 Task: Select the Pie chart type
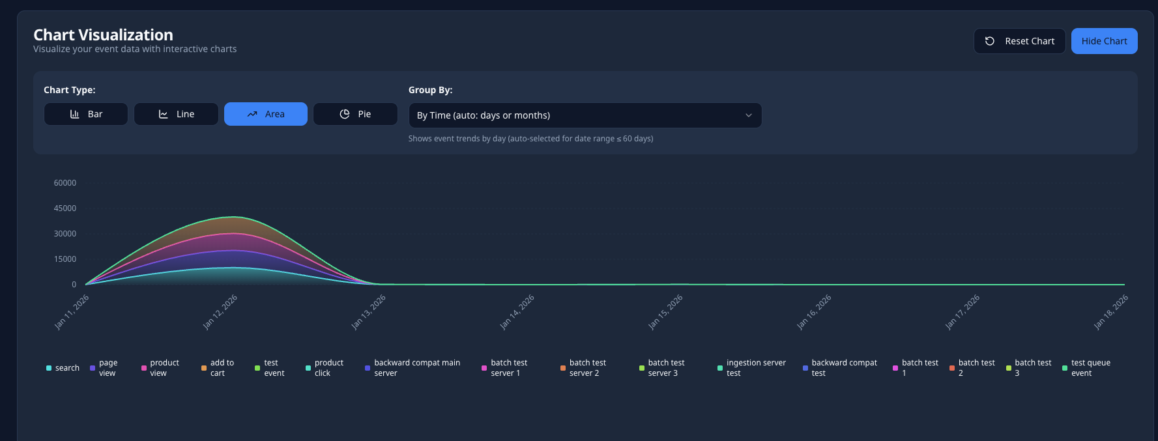point(355,114)
